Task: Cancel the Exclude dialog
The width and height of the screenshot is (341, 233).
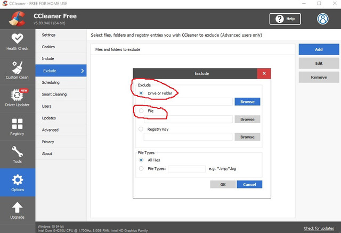Action: (x=249, y=185)
